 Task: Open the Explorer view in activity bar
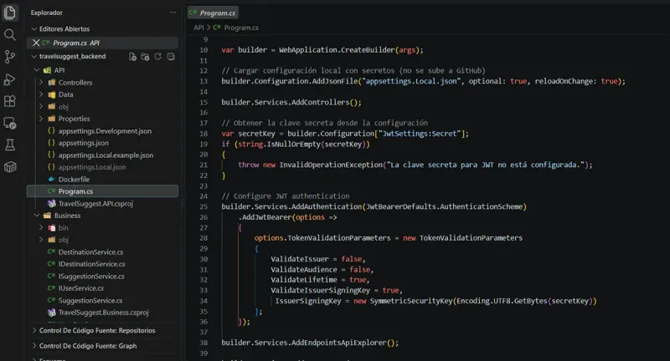[x=10, y=13]
